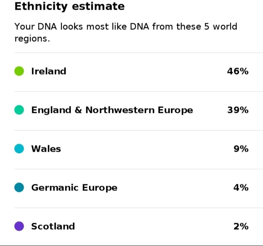Tap the 9% value for Wales
263x246 pixels.
click(x=241, y=149)
